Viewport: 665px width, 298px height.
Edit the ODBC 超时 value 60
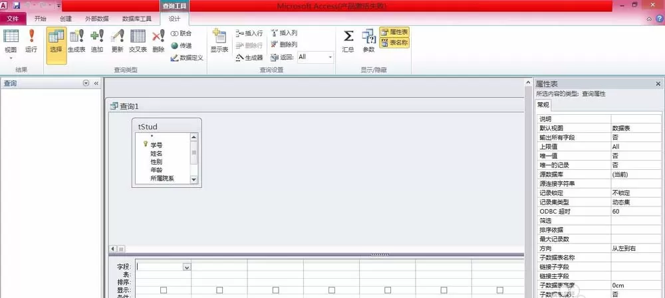636,211
